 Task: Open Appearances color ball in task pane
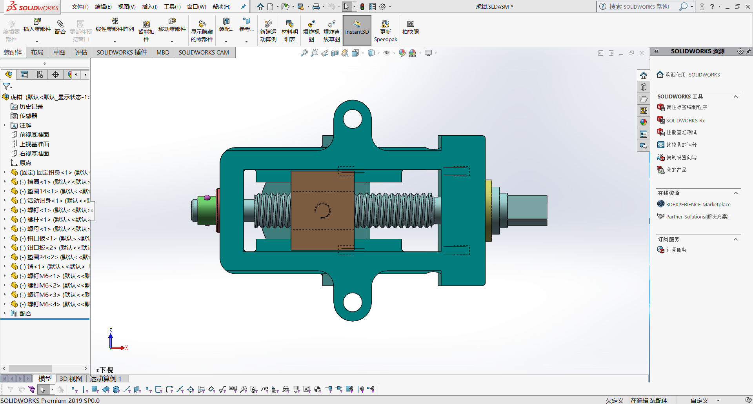pyautogui.click(x=644, y=122)
